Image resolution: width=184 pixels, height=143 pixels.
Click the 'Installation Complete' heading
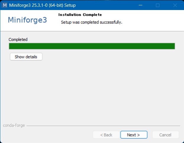click(x=80, y=15)
